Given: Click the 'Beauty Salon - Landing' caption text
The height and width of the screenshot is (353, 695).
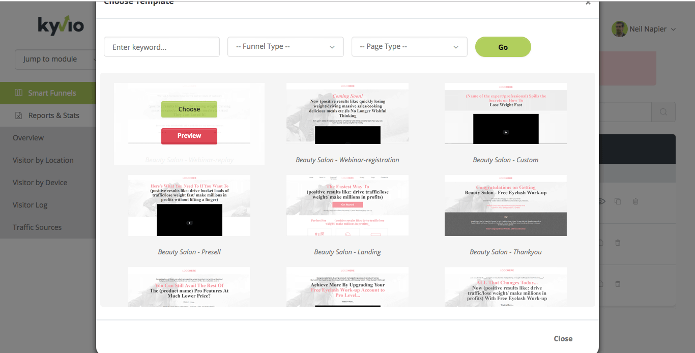Looking at the screenshot, I should [347, 252].
